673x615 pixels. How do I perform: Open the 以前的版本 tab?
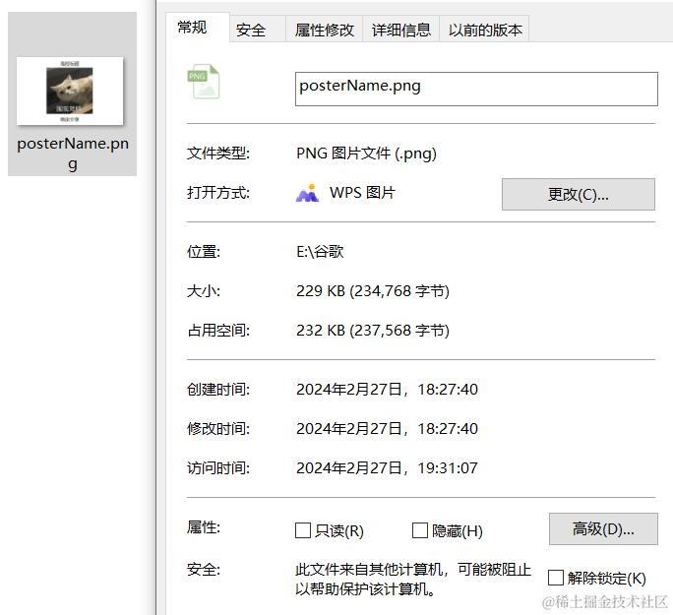(485, 31)
